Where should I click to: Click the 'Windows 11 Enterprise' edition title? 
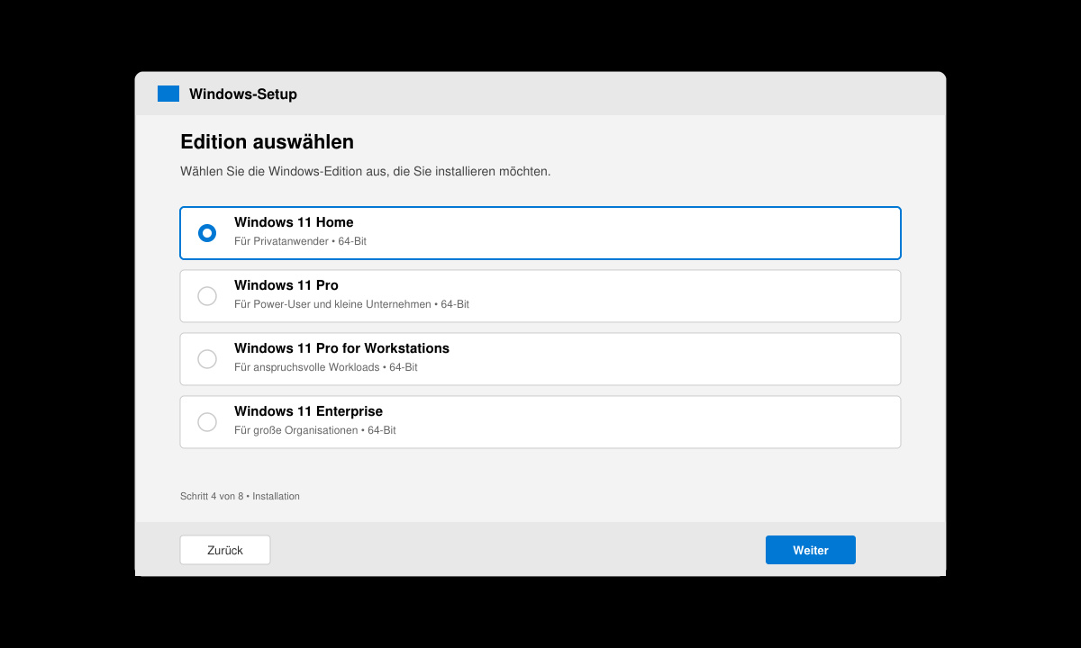pos(308,411)
